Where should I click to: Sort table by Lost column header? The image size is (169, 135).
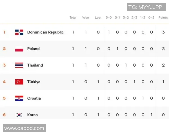point(98,17)
